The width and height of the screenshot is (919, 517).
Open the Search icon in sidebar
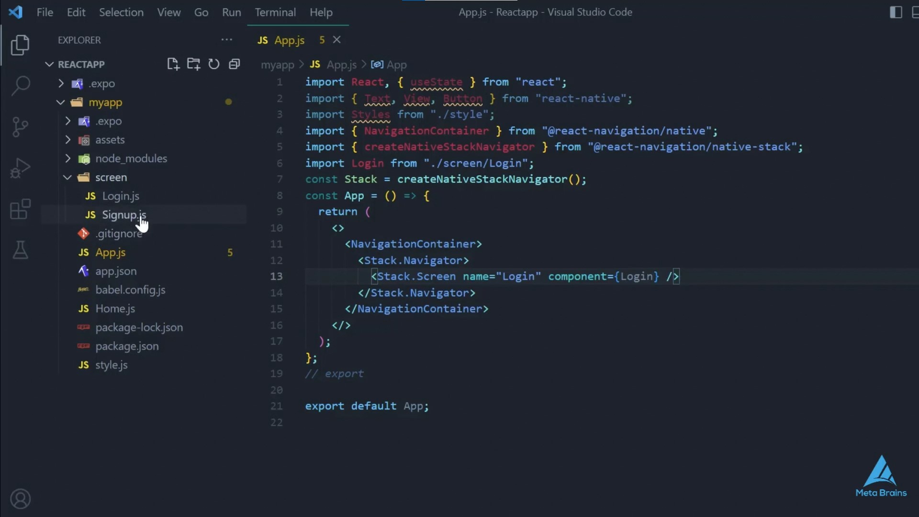(x=20, y=85)
